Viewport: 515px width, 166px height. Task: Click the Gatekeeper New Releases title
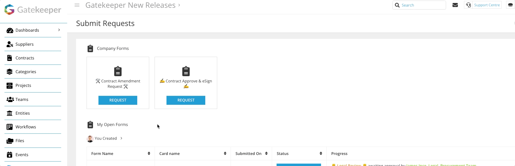[x=130, y=5]
